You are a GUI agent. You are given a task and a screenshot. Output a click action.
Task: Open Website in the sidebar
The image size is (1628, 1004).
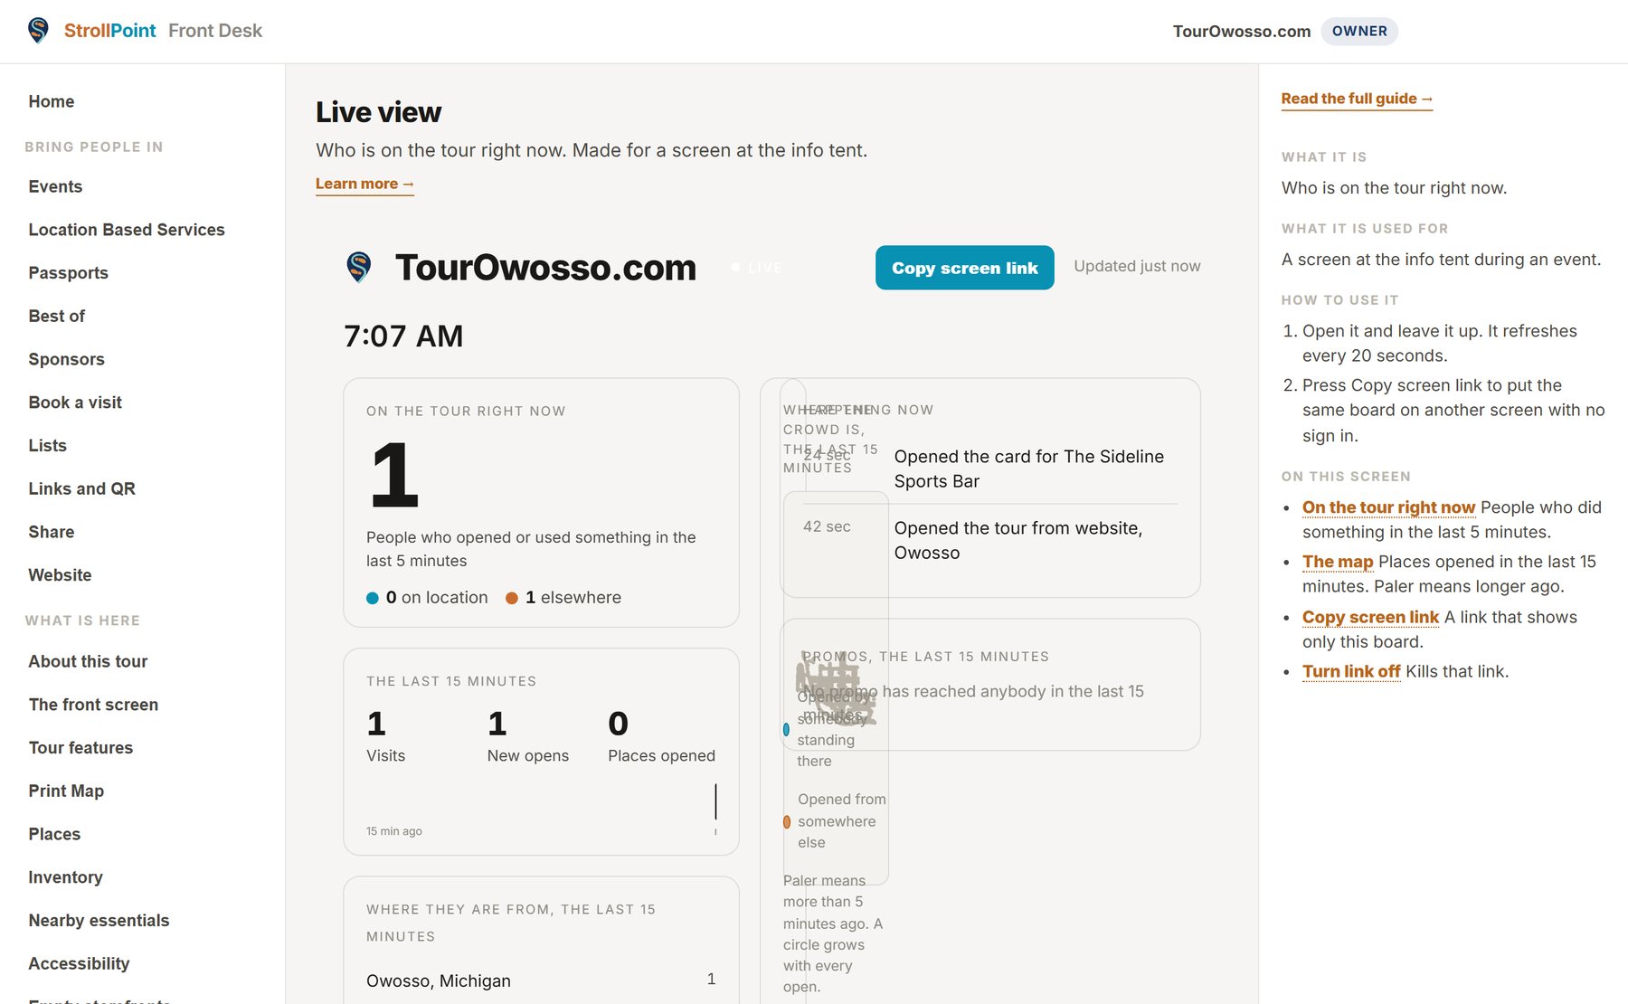(x=60, y=575)
